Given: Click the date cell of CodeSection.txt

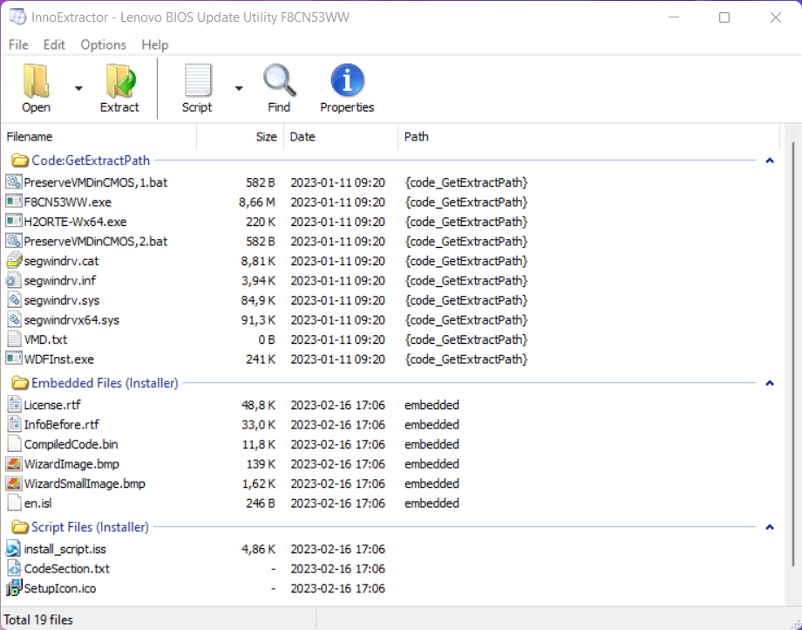Looking at the screenshot, I should point(337,569).
